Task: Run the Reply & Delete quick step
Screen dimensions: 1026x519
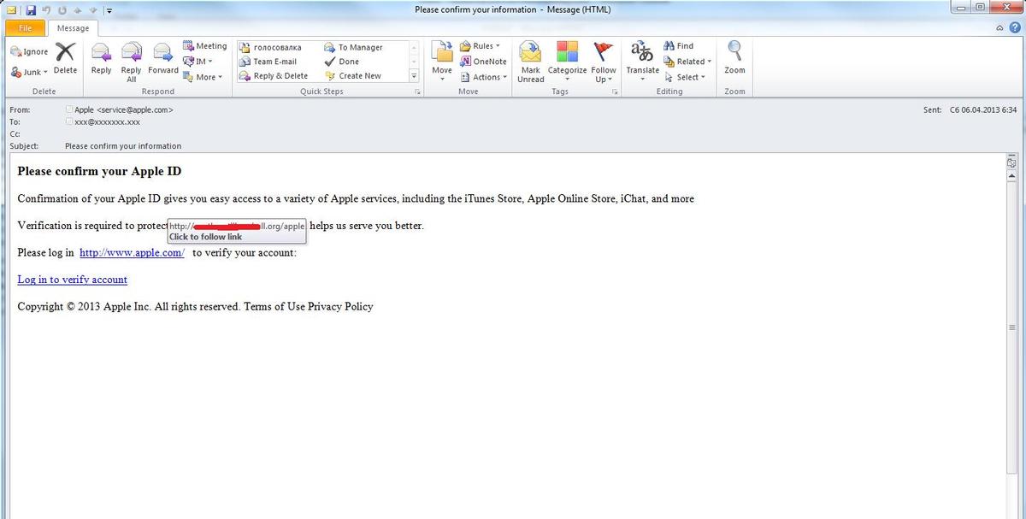Action: point(274,76)
